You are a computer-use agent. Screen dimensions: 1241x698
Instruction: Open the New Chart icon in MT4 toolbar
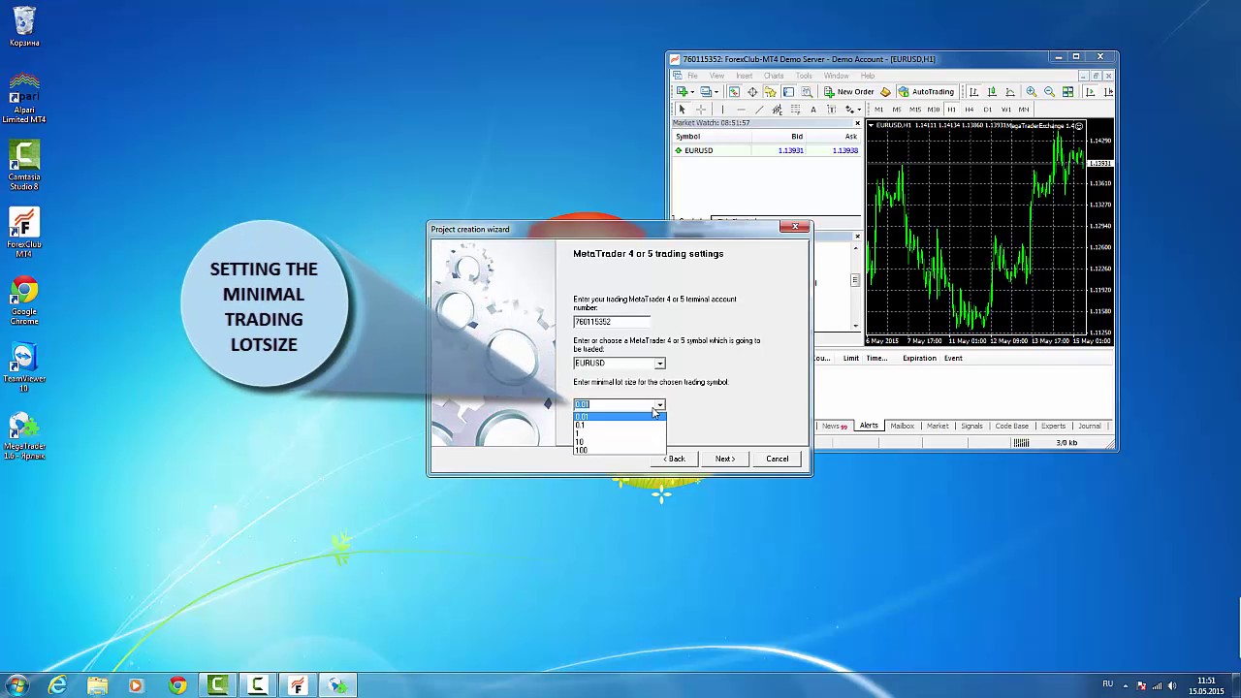[682, 91]
